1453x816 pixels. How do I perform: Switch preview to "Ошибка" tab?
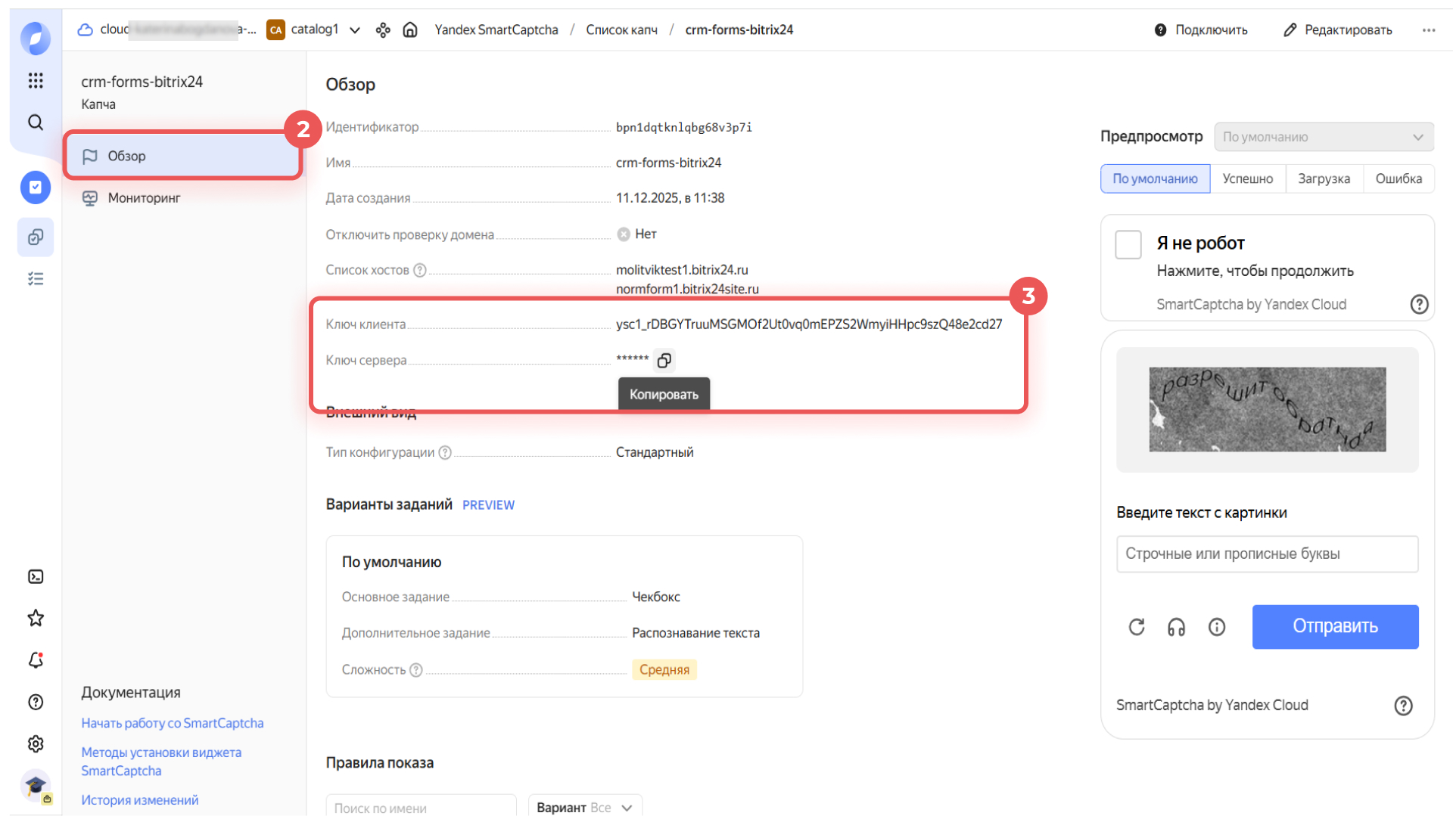coord(1398,178)
